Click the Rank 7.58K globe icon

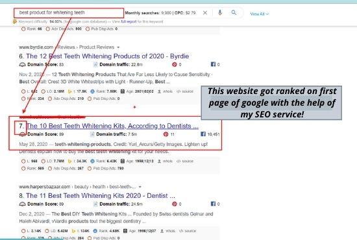coord(92,91)
